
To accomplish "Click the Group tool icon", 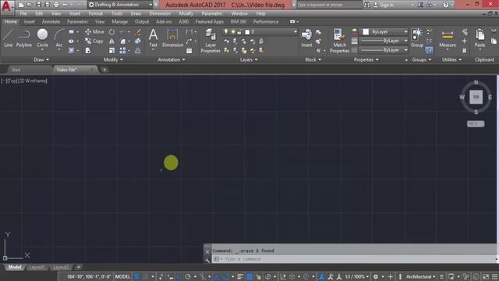I will (x=417, y=38).
